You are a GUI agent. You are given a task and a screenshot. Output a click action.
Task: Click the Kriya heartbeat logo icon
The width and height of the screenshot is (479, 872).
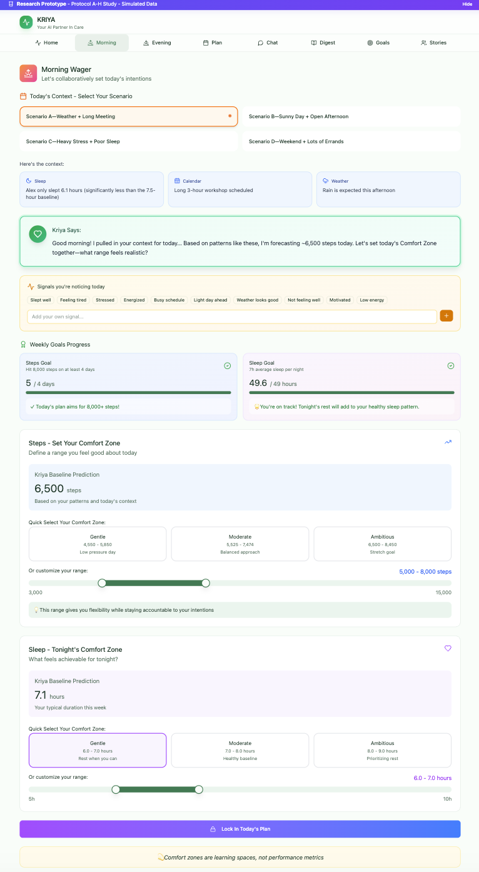click(26, 23)
